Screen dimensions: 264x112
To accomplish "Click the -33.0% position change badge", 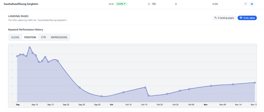I will coord(121,4).
